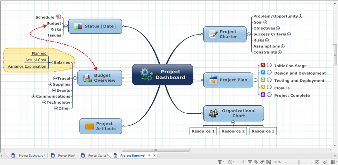
Task: Toggle progress circle for Closure
Action: (269, 87)
